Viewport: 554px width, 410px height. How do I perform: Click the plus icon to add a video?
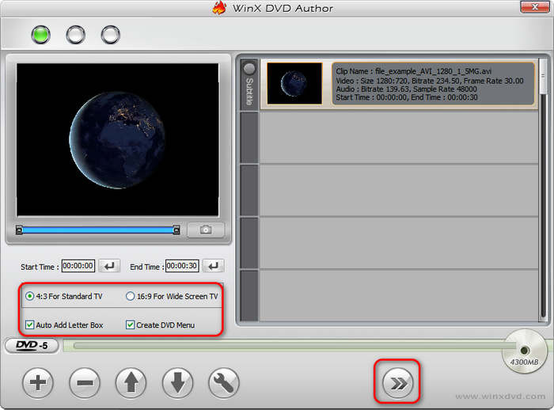coord(37,384)
